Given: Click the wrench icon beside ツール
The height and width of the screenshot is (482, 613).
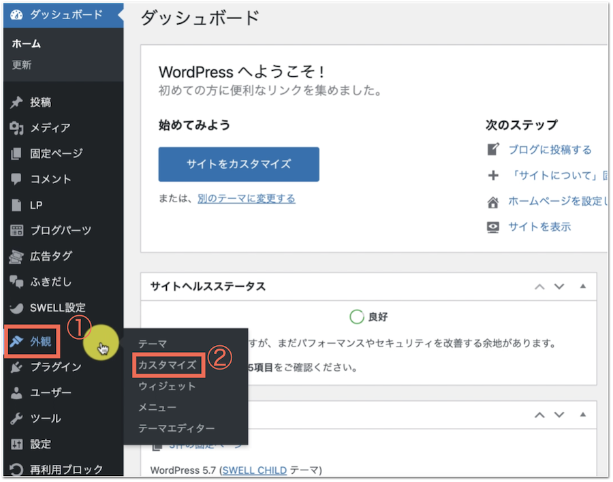Looking at the screenshot, I should point(17,419).
